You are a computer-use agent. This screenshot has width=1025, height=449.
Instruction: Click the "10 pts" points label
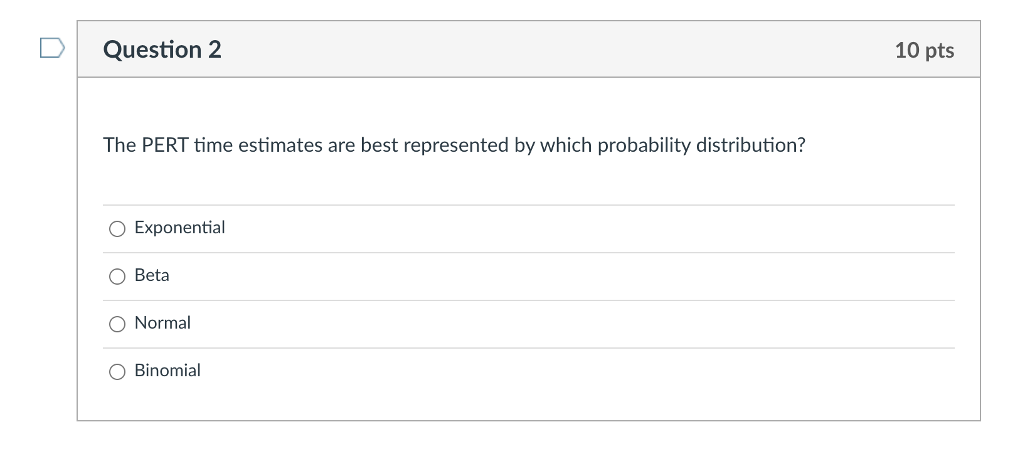pos(924,50)
